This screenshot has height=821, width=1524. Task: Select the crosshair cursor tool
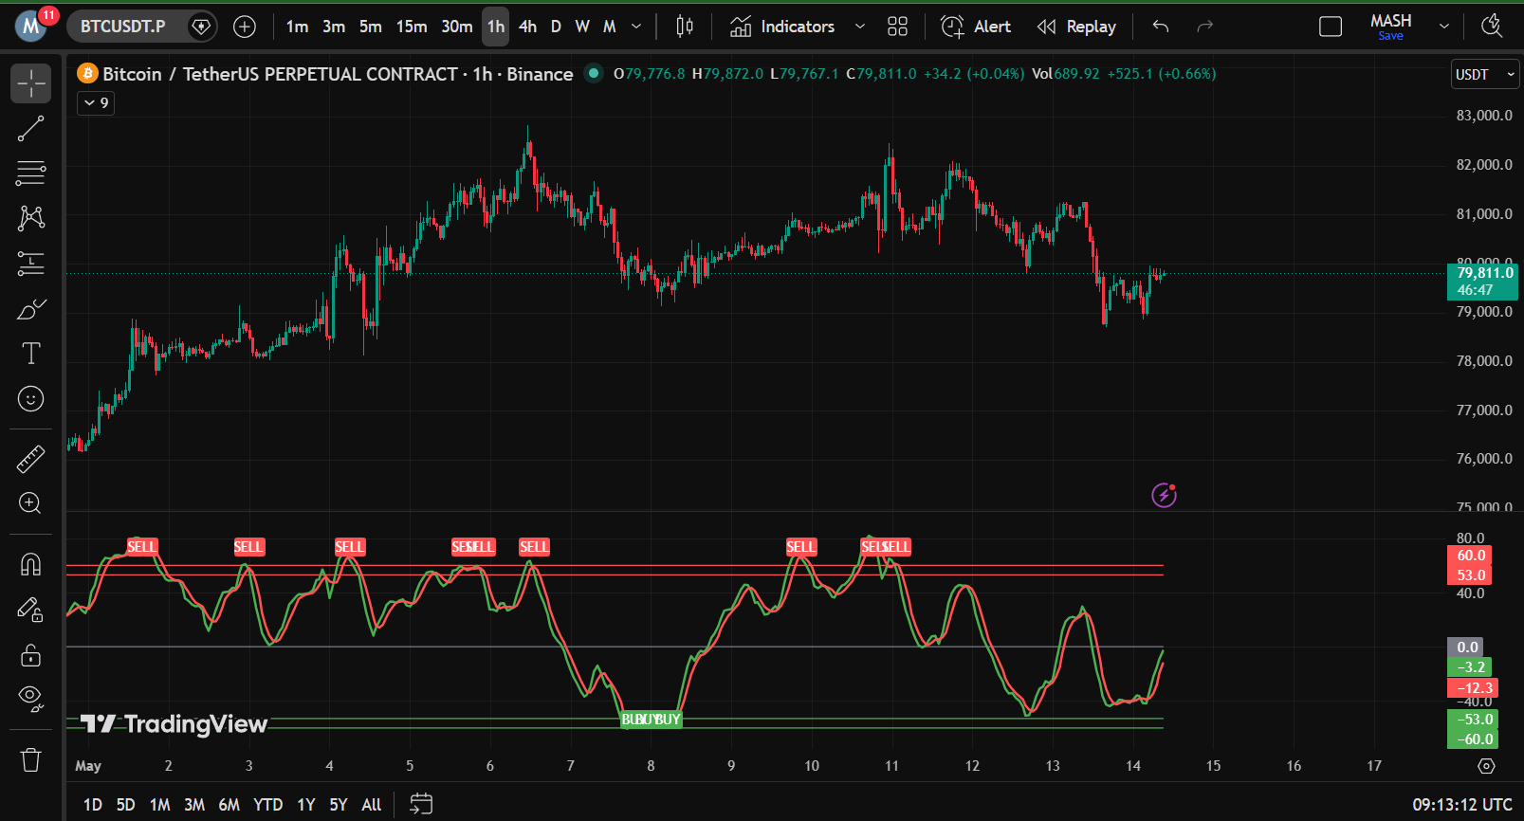coord(30,83)
